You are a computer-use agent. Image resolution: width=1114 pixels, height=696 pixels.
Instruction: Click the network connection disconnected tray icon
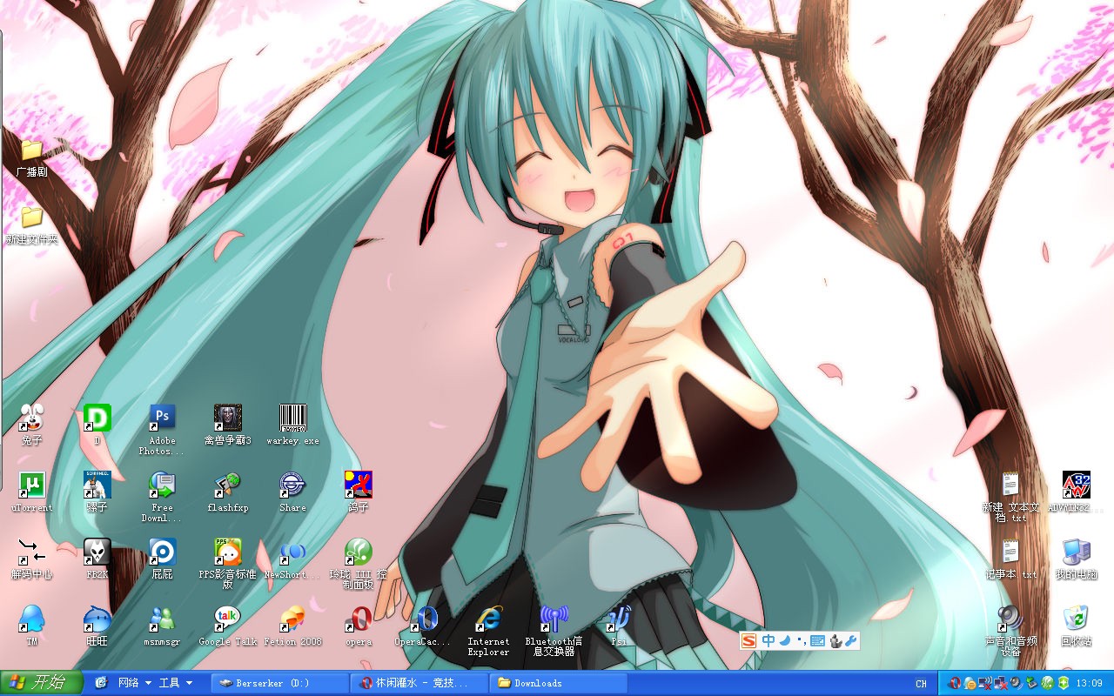point(1000,684)
